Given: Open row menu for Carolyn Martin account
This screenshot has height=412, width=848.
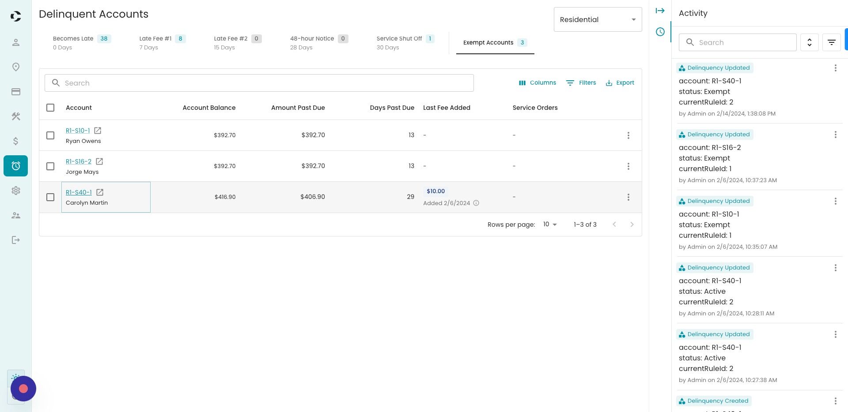Looking at the screenshot, I should click(628, 197).
